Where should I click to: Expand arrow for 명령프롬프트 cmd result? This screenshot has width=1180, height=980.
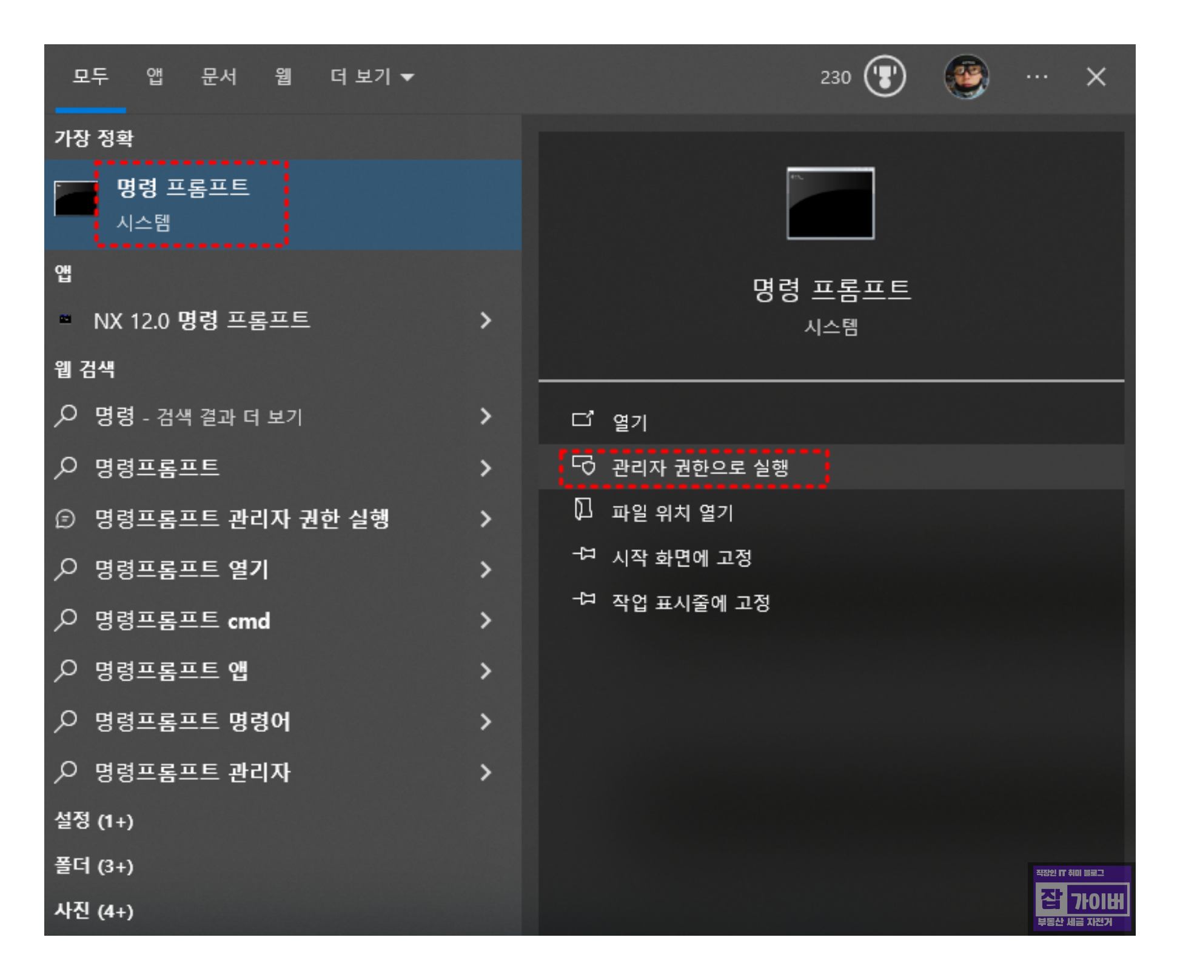click(x=484, y=620)
